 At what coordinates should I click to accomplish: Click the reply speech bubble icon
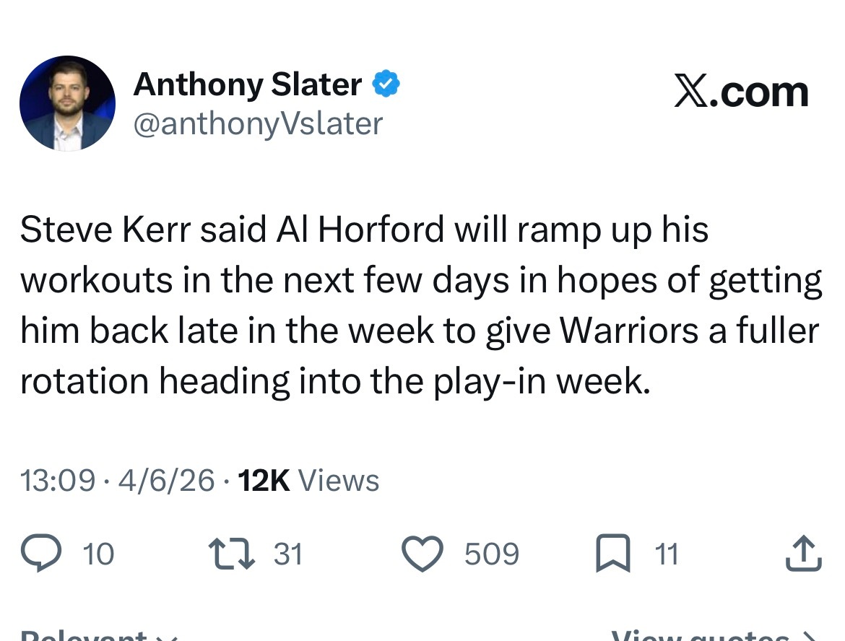43,554
